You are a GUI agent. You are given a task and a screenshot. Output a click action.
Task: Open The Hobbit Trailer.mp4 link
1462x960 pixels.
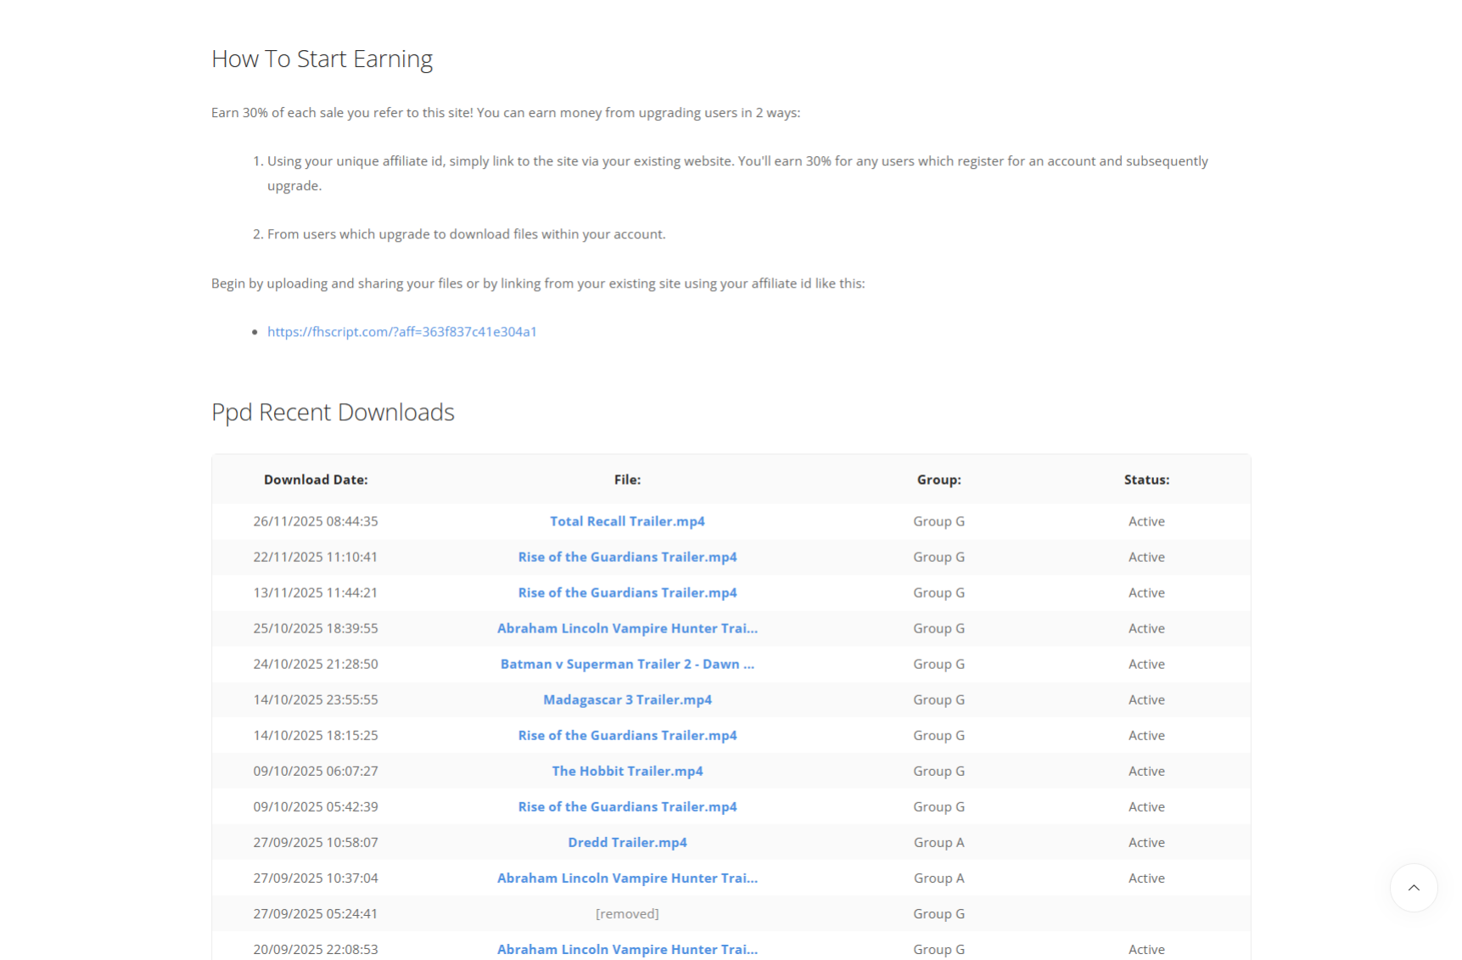tap(627, 771)
